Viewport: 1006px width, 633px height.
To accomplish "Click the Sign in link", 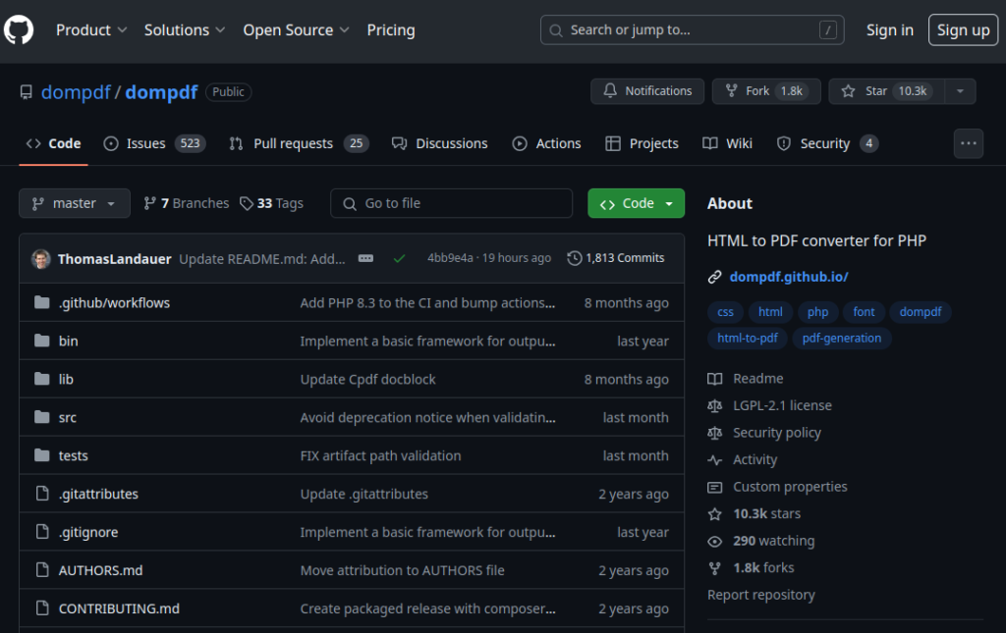I will pyautogui.click(x=889, y=30).
